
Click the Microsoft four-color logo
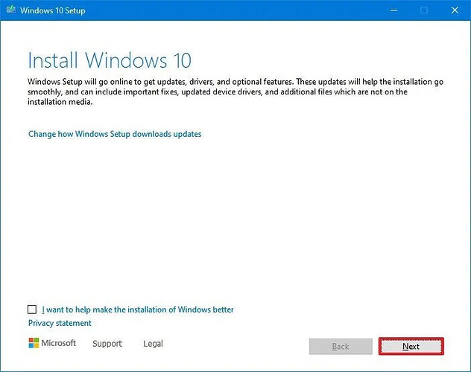coord(34,343)
